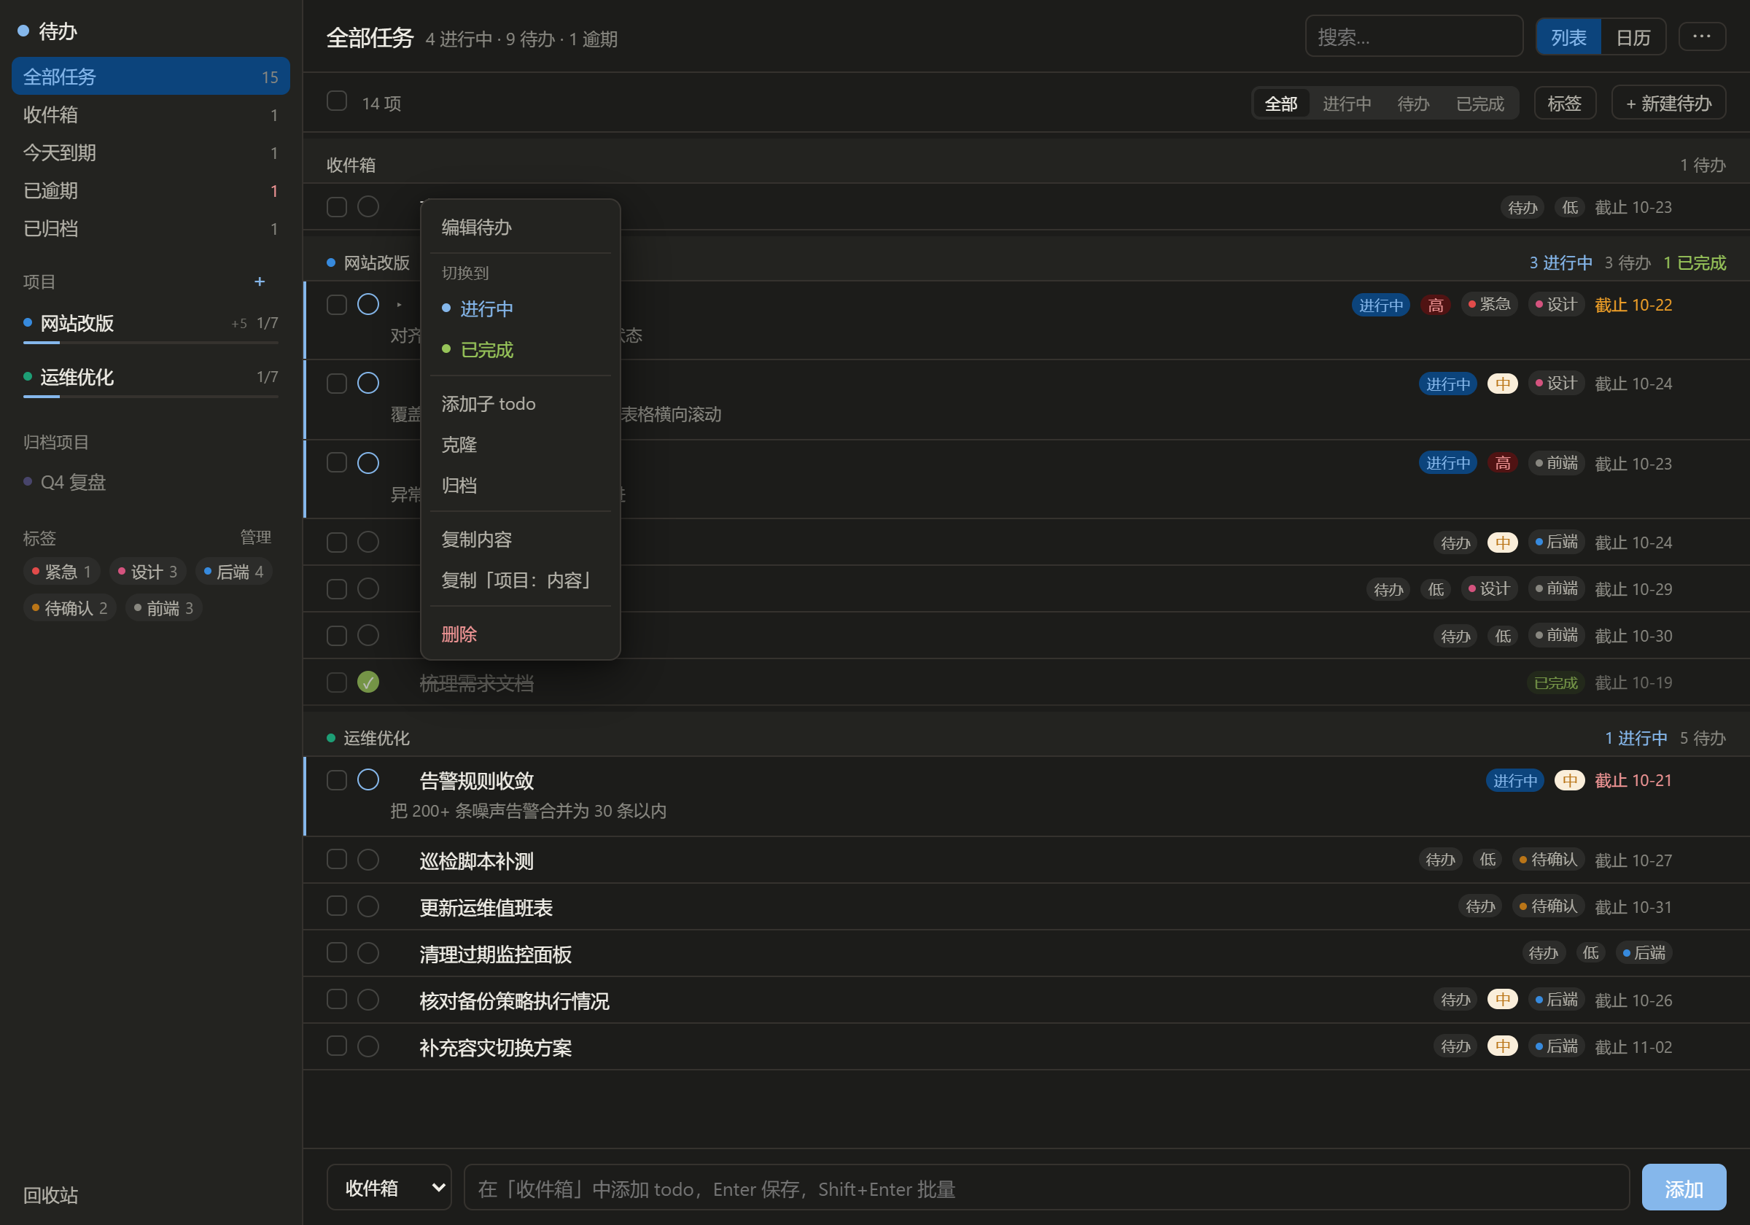Expand subtasks with the small triangle arrow
This screenshot has width=1750, height=1225.
pos(400,305)
